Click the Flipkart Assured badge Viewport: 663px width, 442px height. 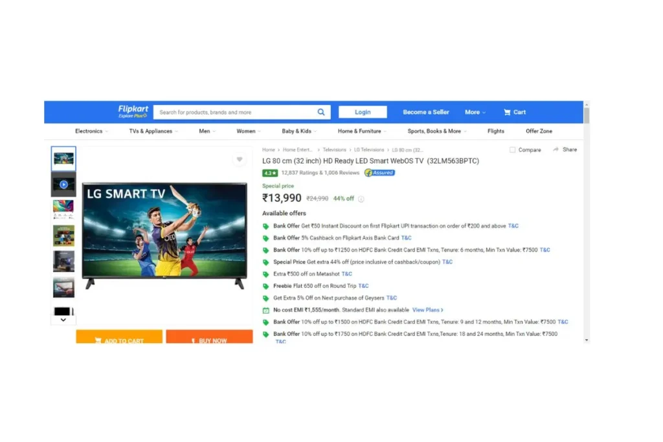point(379,172)
